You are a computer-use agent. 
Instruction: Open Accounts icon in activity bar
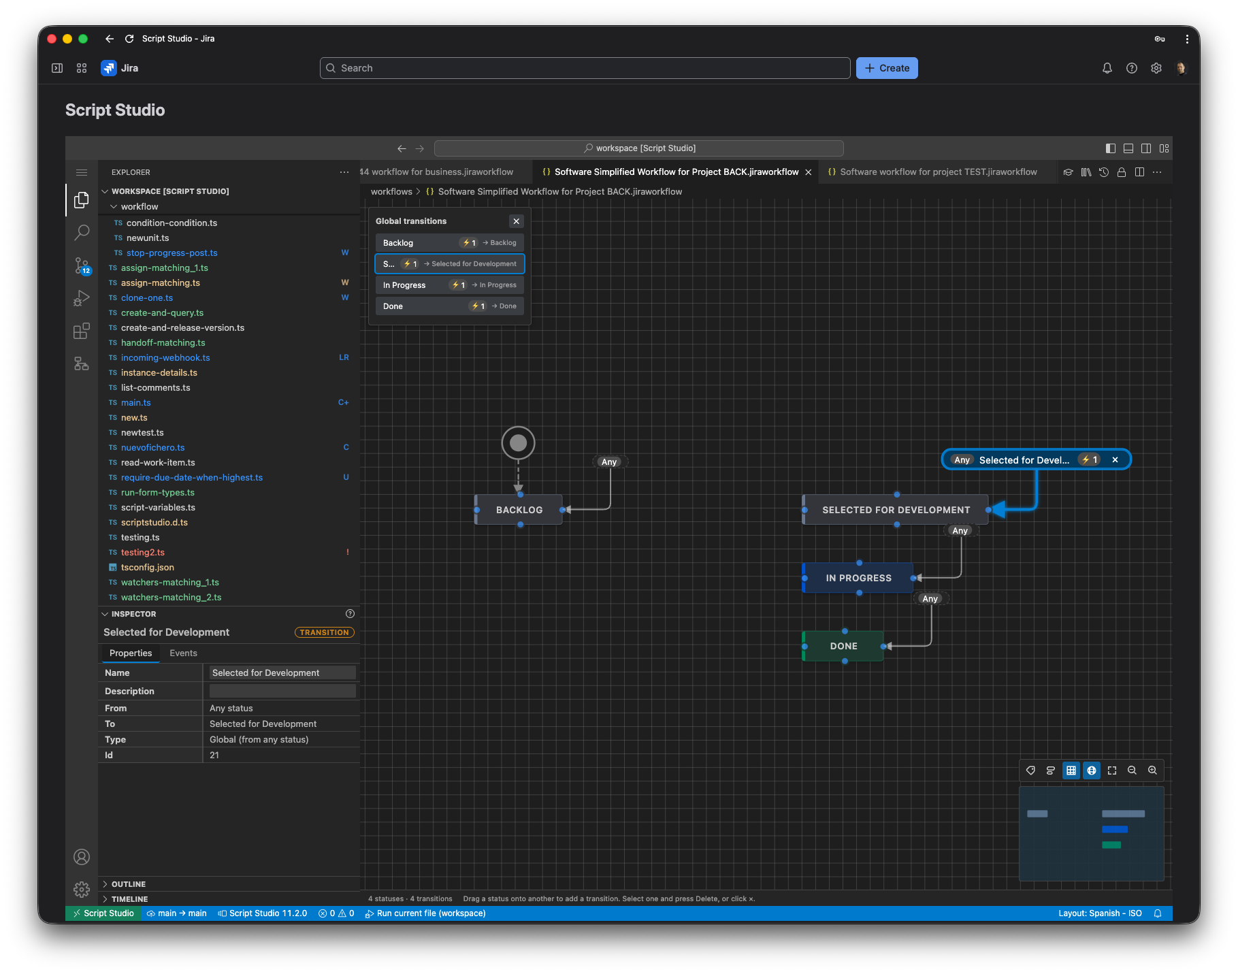click(x=82, y=857)
